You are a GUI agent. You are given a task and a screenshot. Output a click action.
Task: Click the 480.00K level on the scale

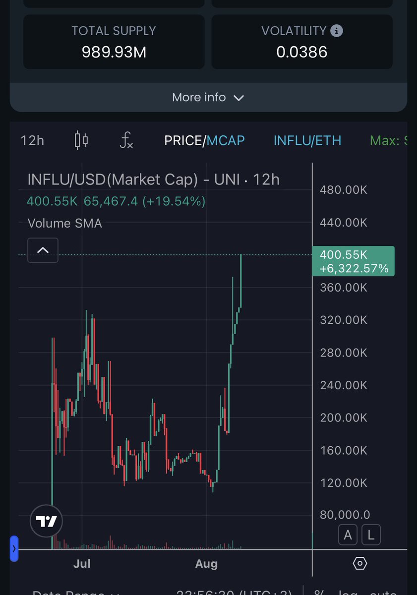[x=344, y=190]
